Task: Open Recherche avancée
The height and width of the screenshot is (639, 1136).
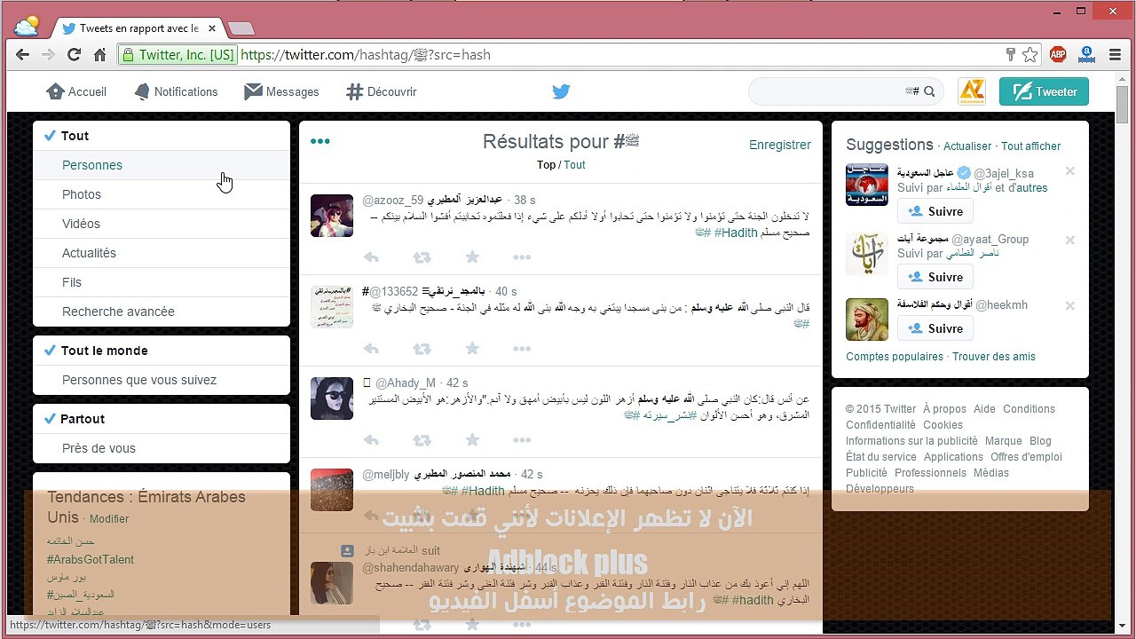Action: click(162, 312)
